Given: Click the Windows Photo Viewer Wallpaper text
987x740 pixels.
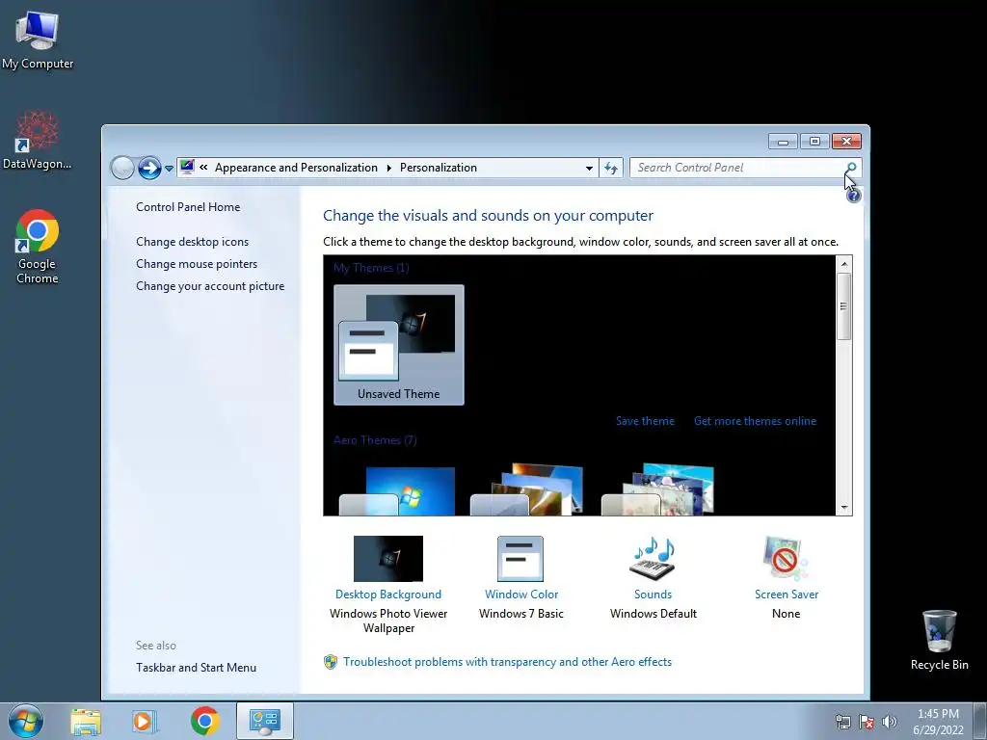Looking at the screenshot, I should (388, 621).
